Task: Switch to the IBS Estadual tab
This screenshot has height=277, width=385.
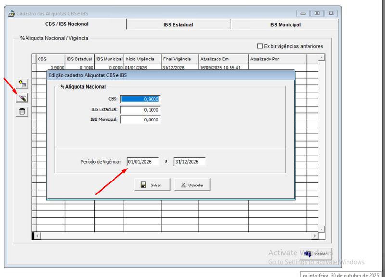Action: point(178,24)
